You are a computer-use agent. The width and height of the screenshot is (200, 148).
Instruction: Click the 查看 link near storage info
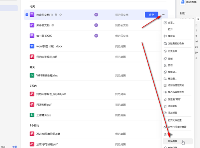[x=15, y=147]
